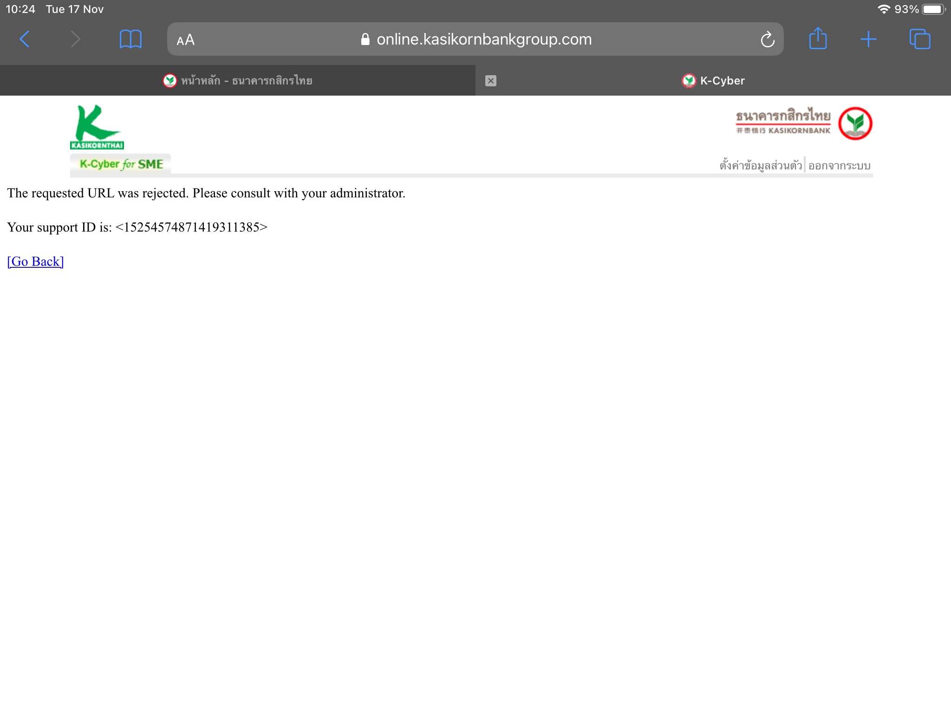
Task: Tap the Safari back arrow
Action: pyautogui.click(x=25, y=39)
